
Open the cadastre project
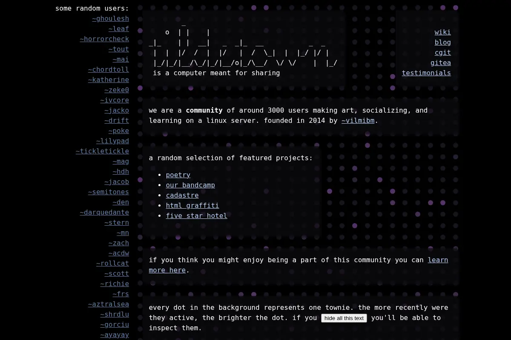pos(182,195)
